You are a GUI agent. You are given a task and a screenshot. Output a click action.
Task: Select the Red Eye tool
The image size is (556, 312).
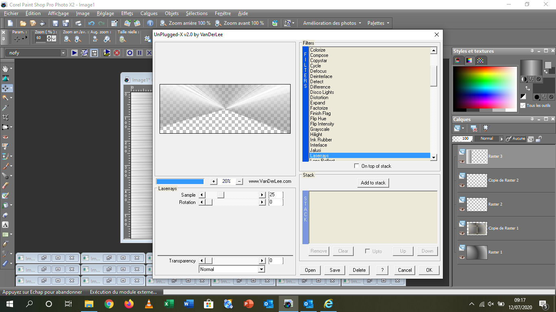[x=6, y=137]
